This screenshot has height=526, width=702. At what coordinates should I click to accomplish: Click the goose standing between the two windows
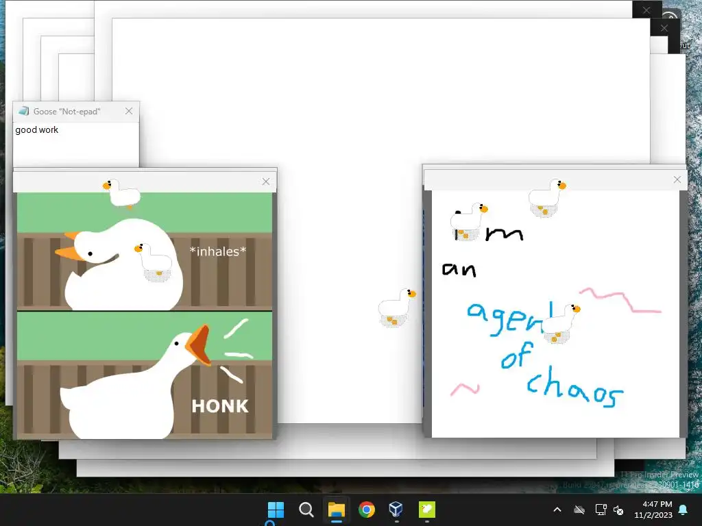click(397, 308)
